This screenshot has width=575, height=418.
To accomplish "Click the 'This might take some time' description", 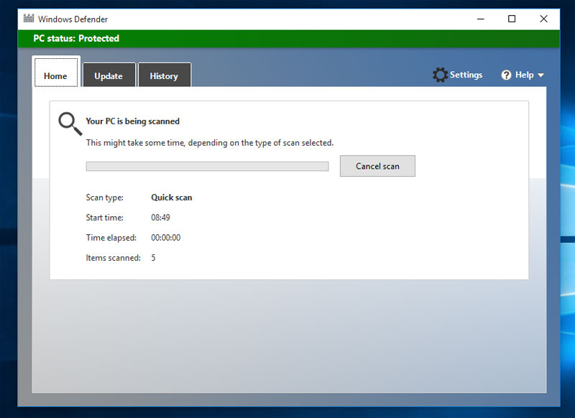I will (x=210, y=143).
